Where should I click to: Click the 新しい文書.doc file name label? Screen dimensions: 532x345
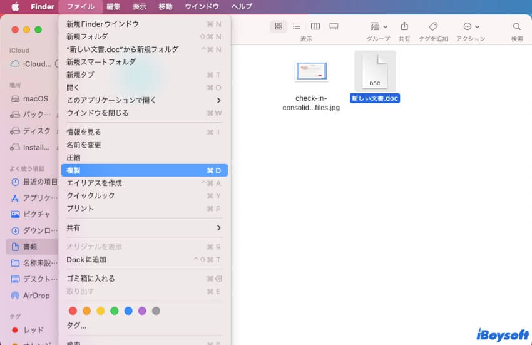(x=375, y=98)
